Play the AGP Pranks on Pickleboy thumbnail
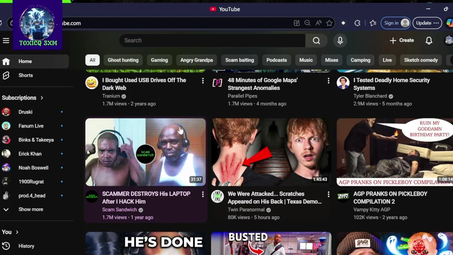Viewport: 453px width, 255px height. click(395, 152)
